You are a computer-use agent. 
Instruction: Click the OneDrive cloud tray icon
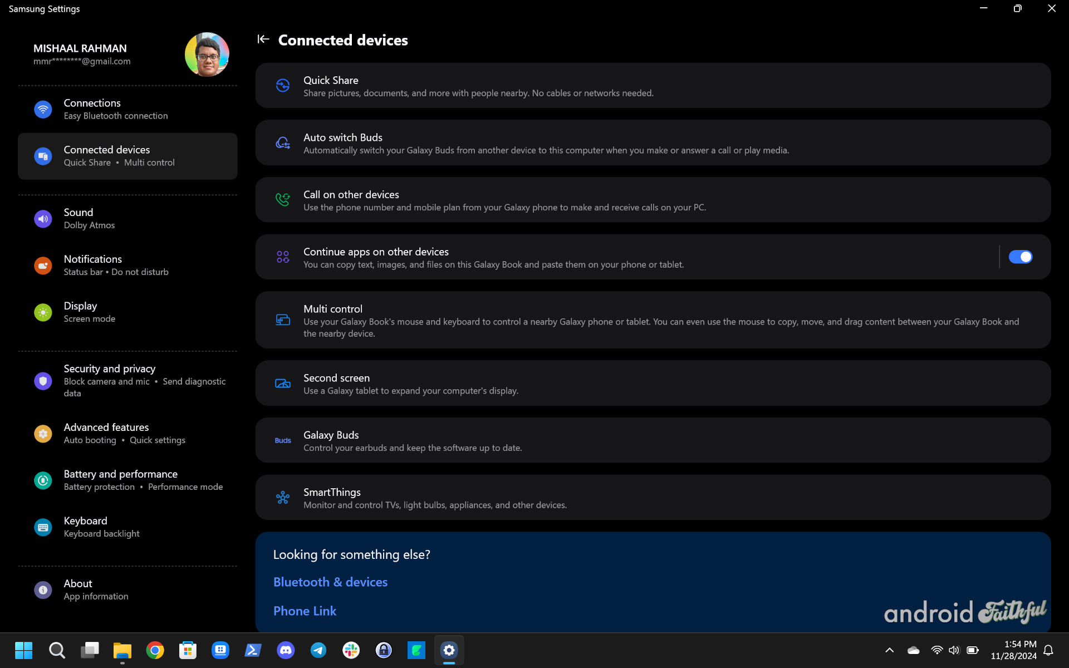pyautogui.click(x=913, y=650)
